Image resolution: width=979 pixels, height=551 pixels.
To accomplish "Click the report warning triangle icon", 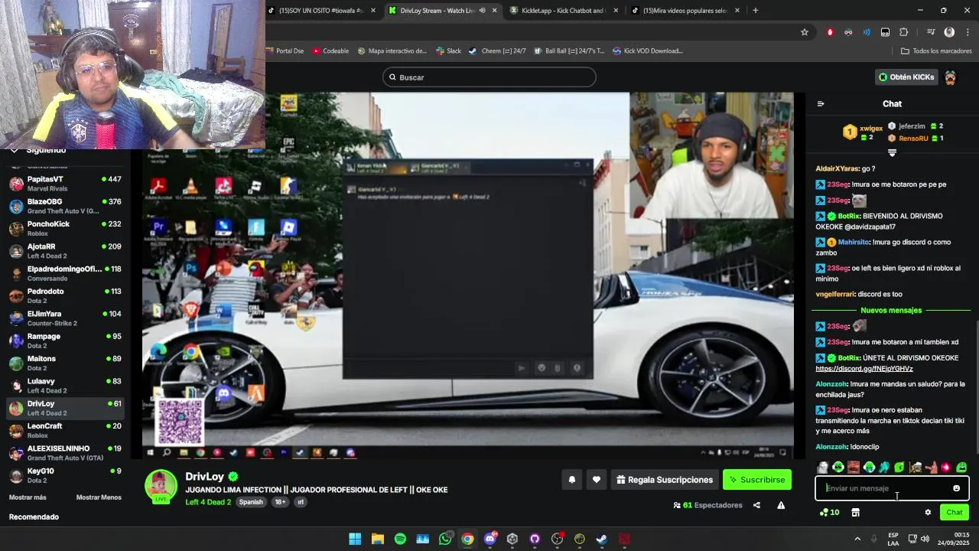I will pyautogui.click(x=781, y=505).
